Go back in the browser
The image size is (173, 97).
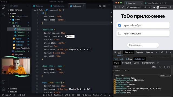(x=115, y=7)
